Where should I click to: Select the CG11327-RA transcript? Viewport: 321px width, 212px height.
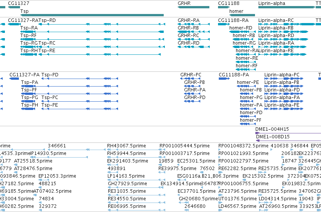(x=14, y=24)
